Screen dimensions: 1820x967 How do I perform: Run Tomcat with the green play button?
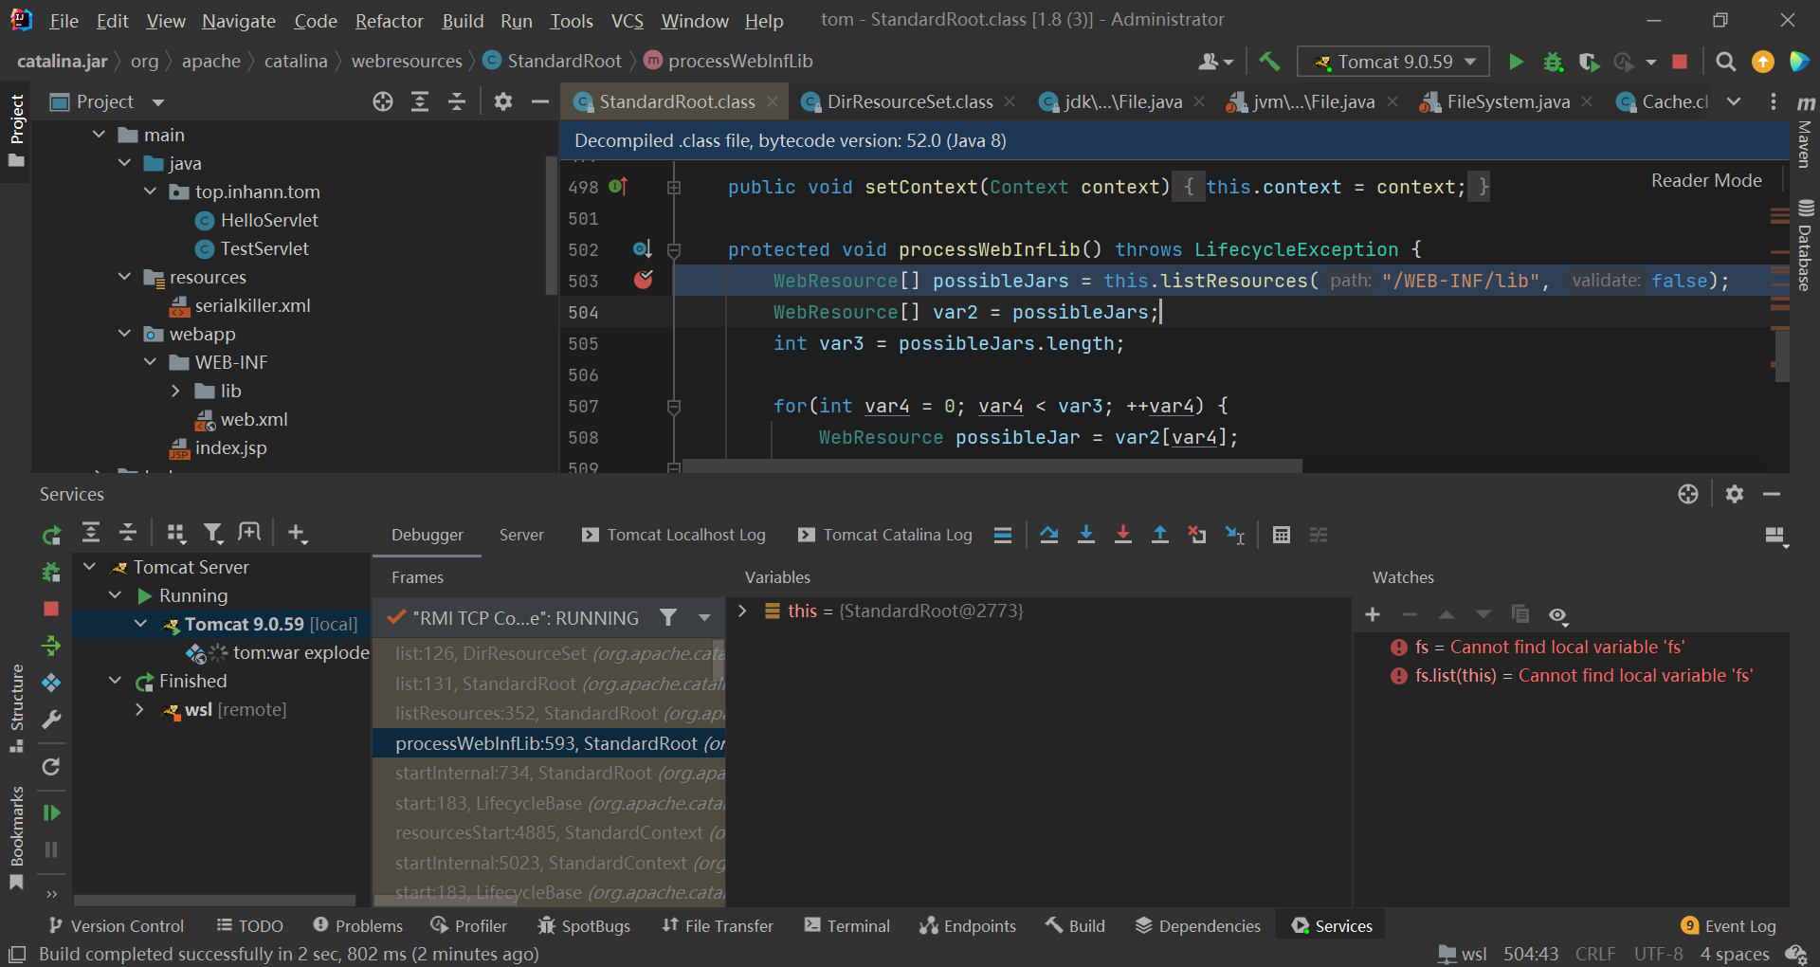tap(1516, 62)
